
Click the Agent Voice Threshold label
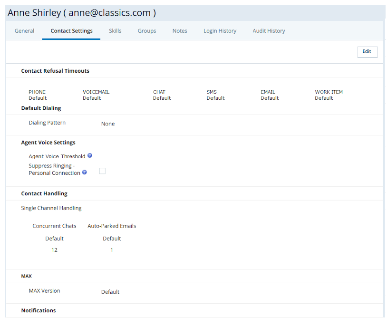tap(57, 156)
